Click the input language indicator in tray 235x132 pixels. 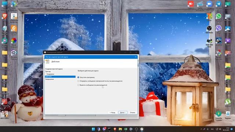point(212,129)
